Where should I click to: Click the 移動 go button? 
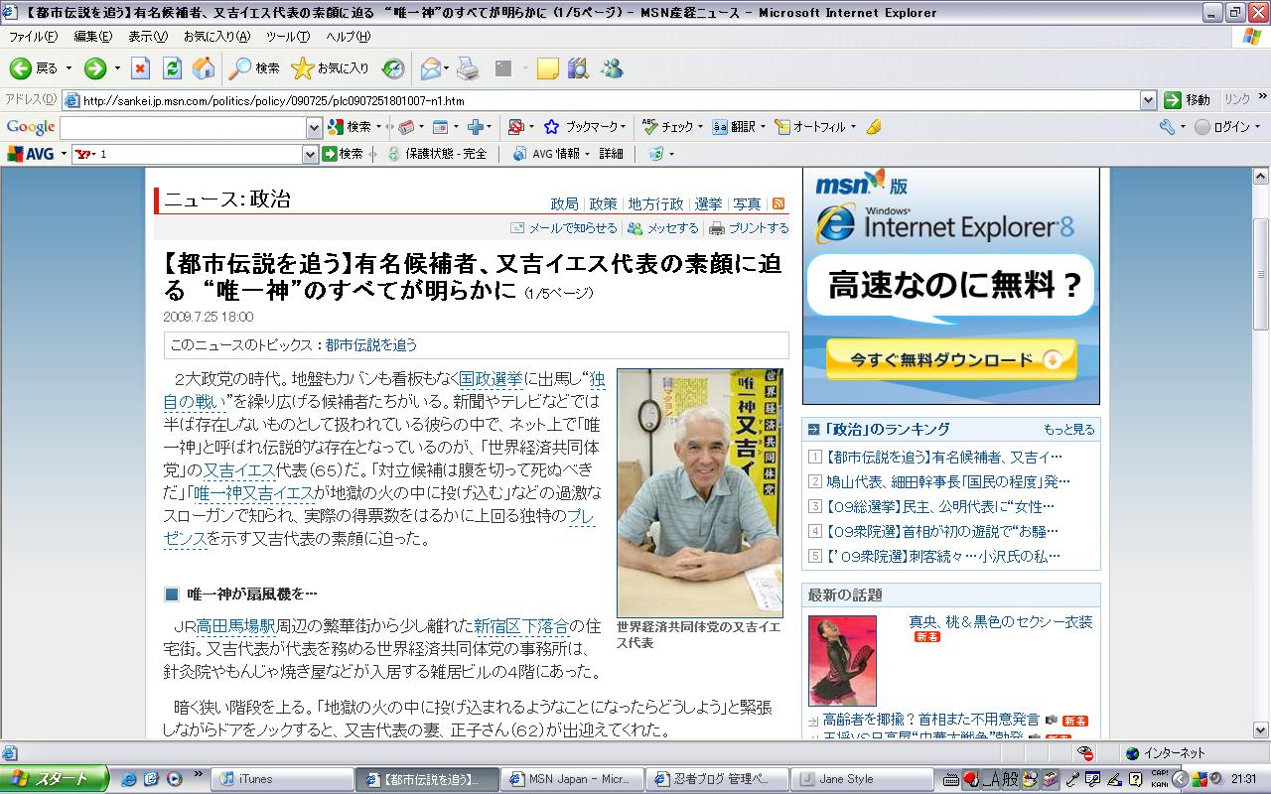point(1188,100)
